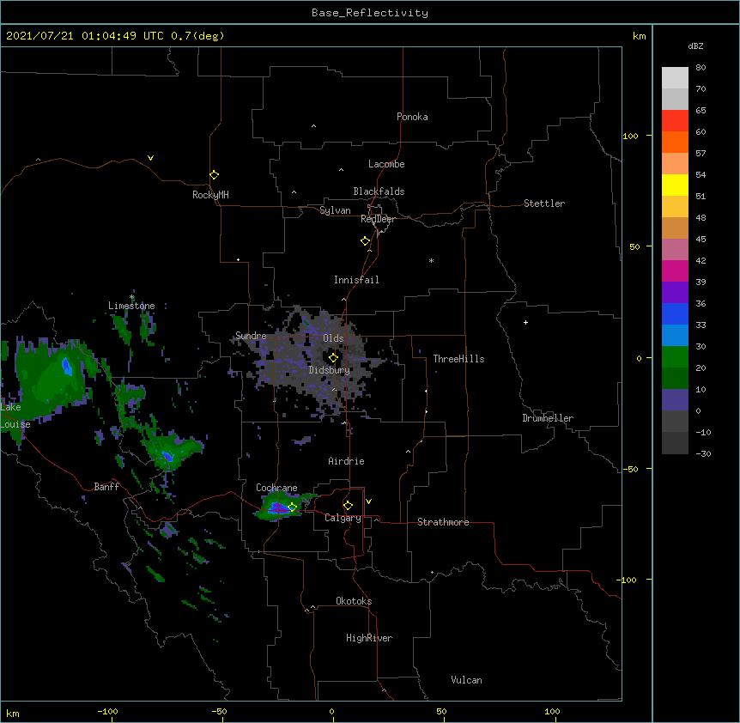Click the yellow V marker northwest of RockyMH
The width and height of the screenshot is (740, 723).
coord(150,158)
